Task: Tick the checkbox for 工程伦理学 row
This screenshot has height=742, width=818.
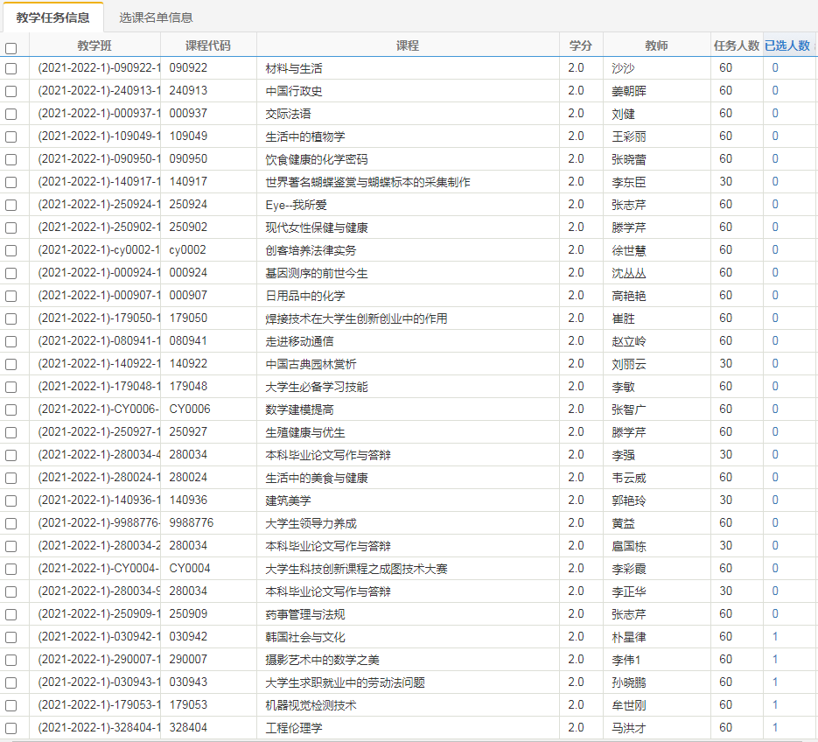Action: coord(11,728)
